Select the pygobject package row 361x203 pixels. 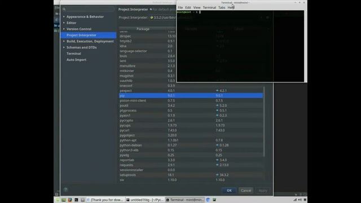click(191, 135)
